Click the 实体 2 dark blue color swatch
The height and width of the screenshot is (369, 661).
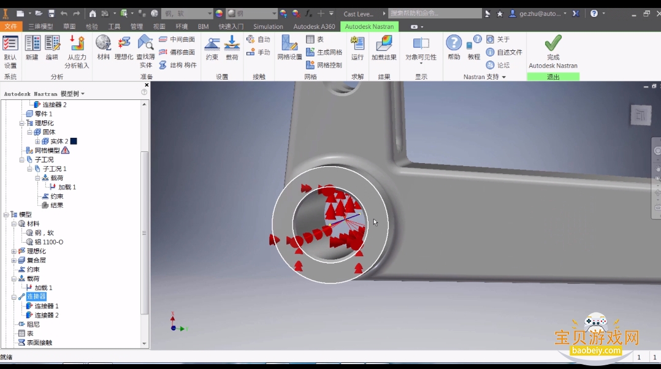[74, 141]
